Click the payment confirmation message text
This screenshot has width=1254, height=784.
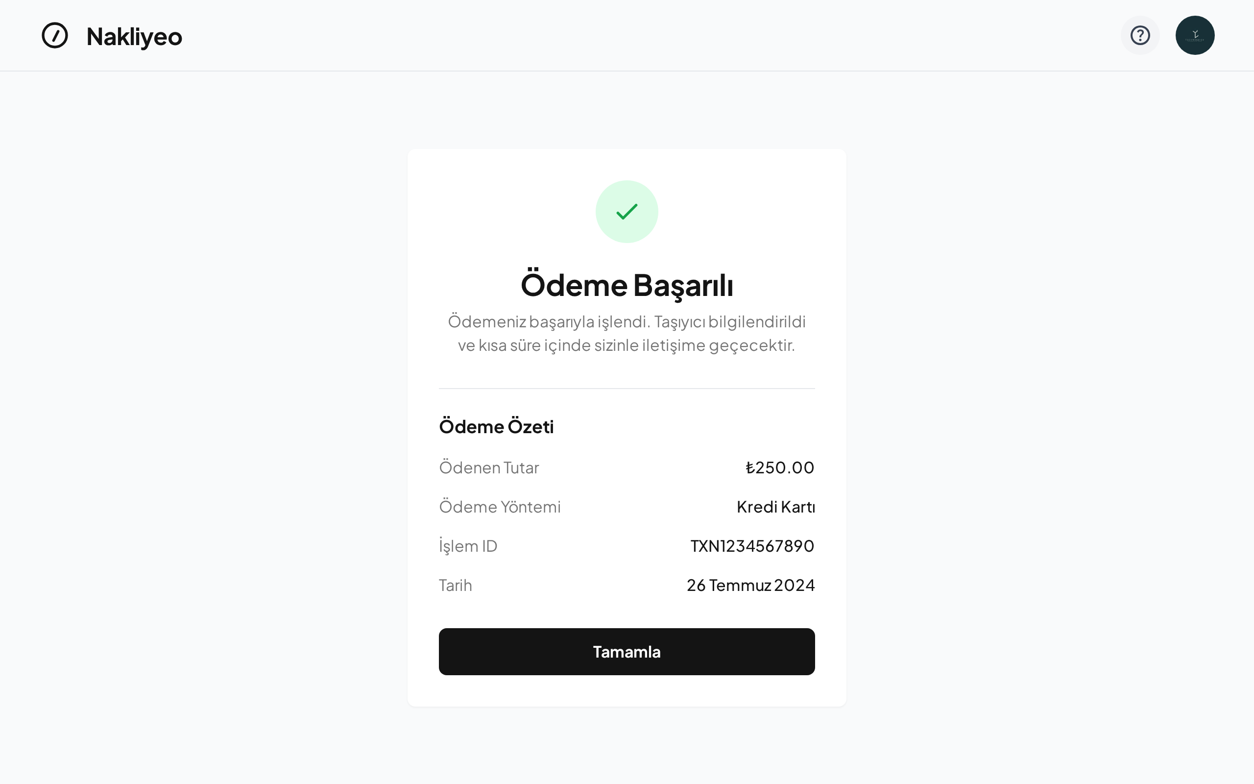(627, 333)
